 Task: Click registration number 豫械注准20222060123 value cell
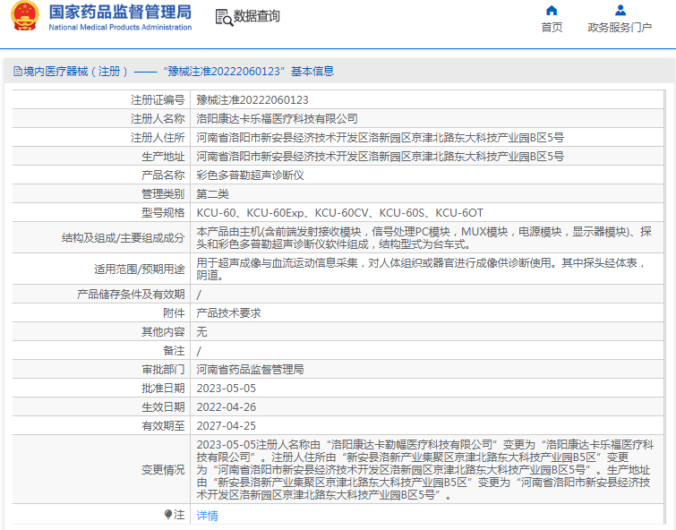coord(252,100)
